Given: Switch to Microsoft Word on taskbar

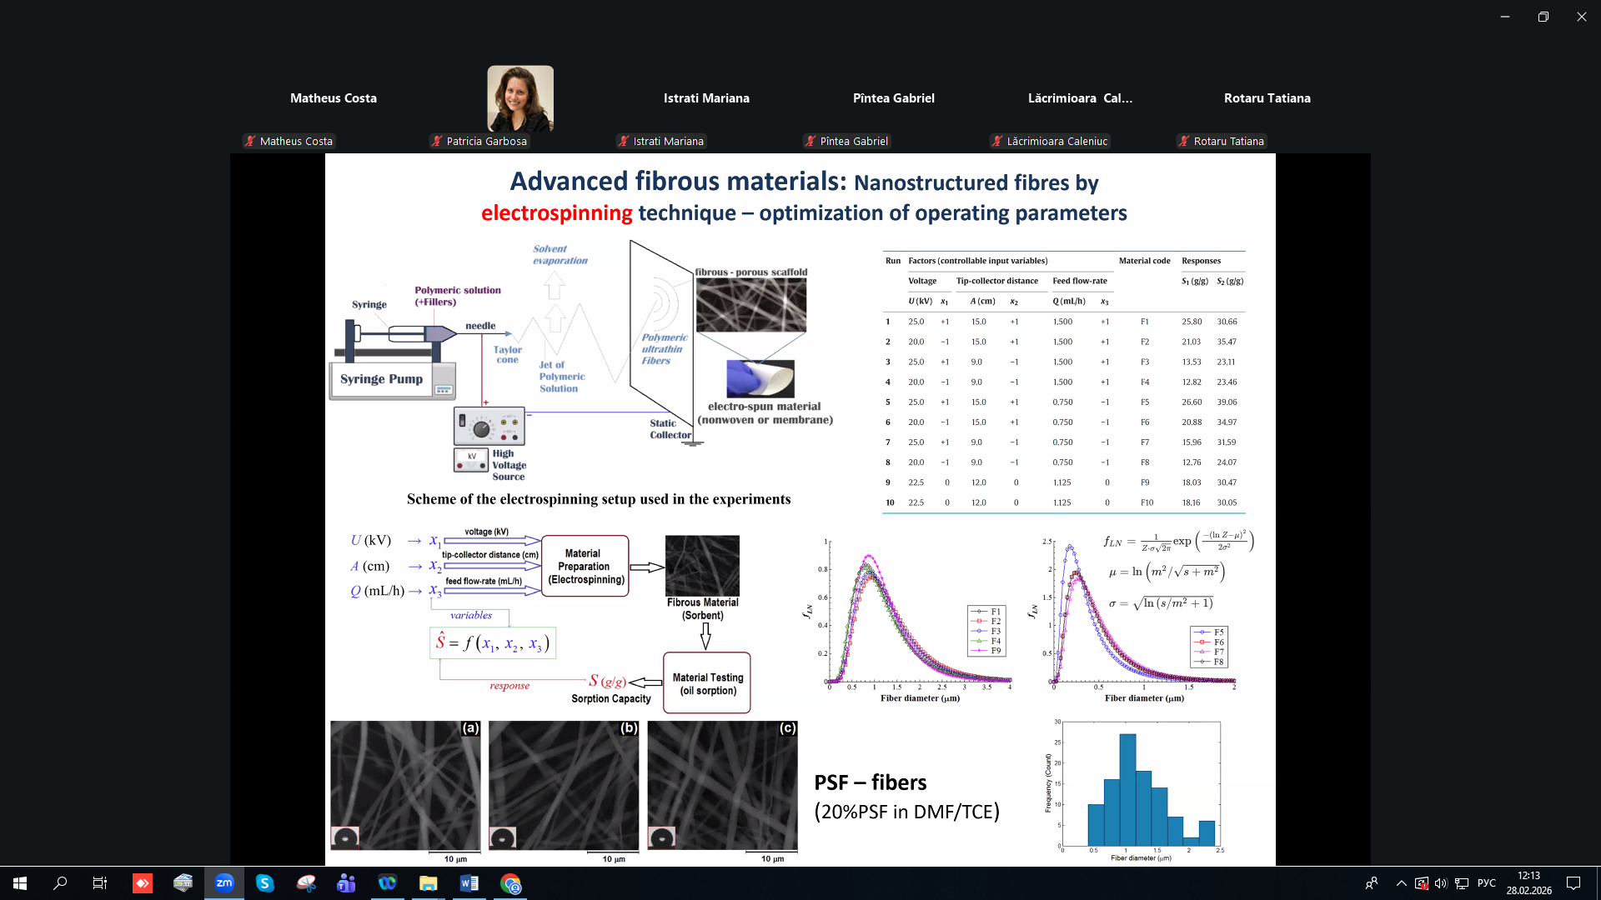Looking at the screenshot, I should (x=469, y=883).
